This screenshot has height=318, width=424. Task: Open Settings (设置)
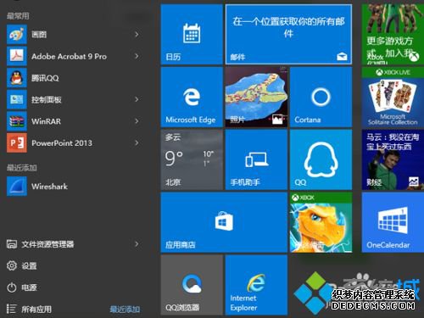[21, 265]
